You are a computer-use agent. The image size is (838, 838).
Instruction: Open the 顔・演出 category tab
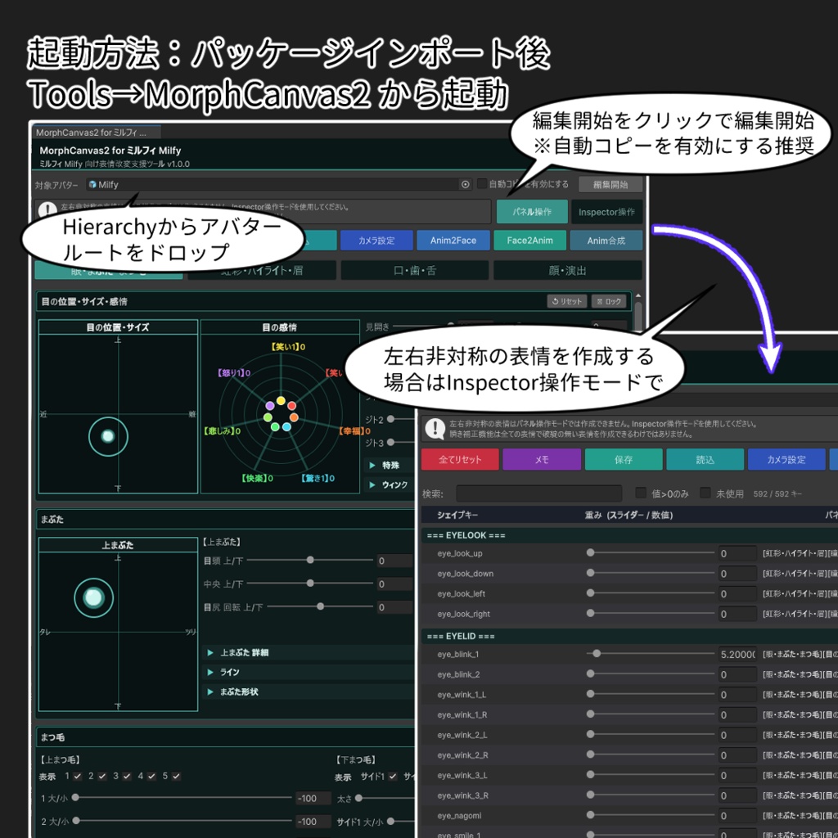[568, 270]
